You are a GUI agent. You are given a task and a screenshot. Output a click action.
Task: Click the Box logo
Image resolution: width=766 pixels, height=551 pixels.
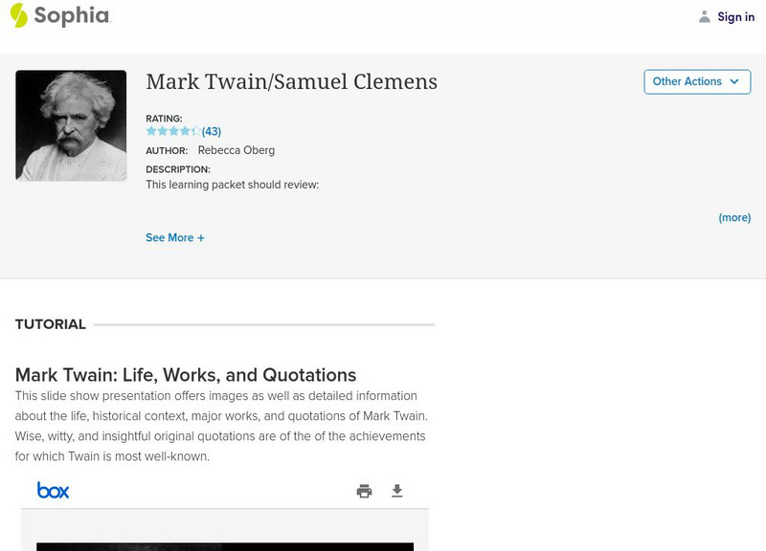click(x=55, y=490)
